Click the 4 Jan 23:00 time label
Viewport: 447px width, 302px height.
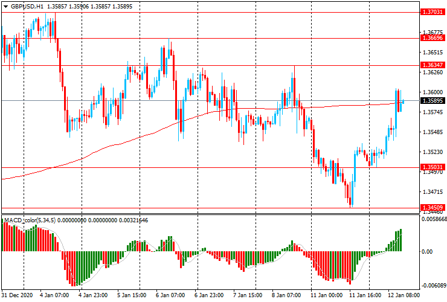pyautogui.click(x=94, y=295)
